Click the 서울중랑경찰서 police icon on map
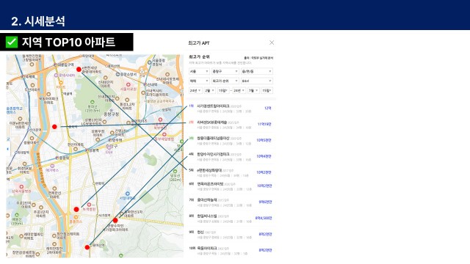Viewport: 470px width, 264px height. (x=149, y=62)
